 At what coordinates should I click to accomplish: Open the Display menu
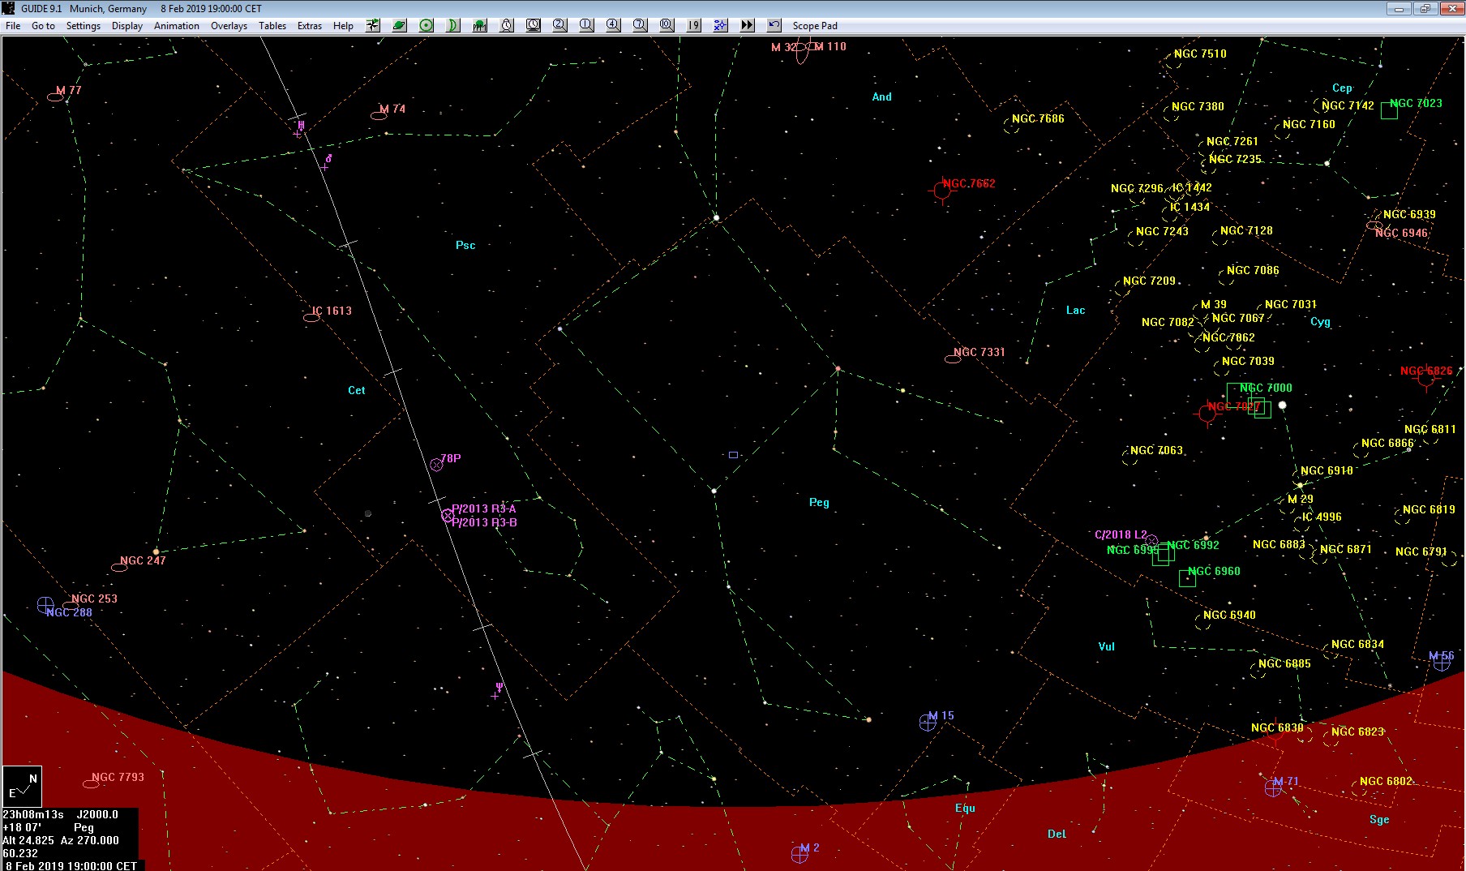tap(127, 26)
